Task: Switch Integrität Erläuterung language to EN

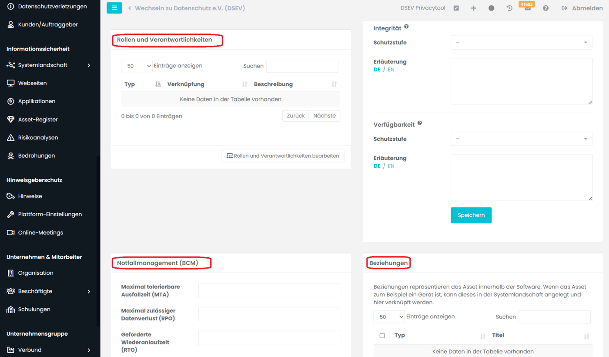Action: (x=391, y=70)
